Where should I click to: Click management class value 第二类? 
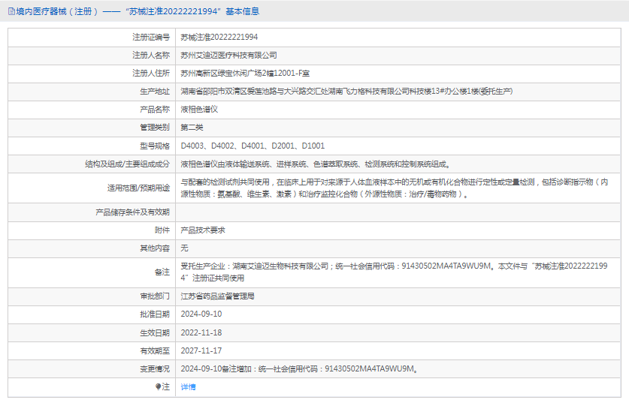[x=192, y=128]
